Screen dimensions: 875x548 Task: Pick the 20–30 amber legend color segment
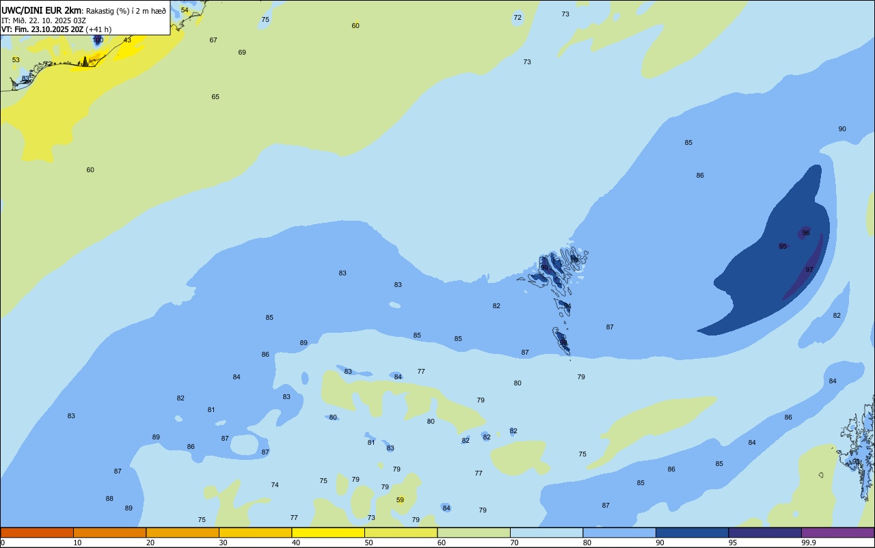pos(183,532)
